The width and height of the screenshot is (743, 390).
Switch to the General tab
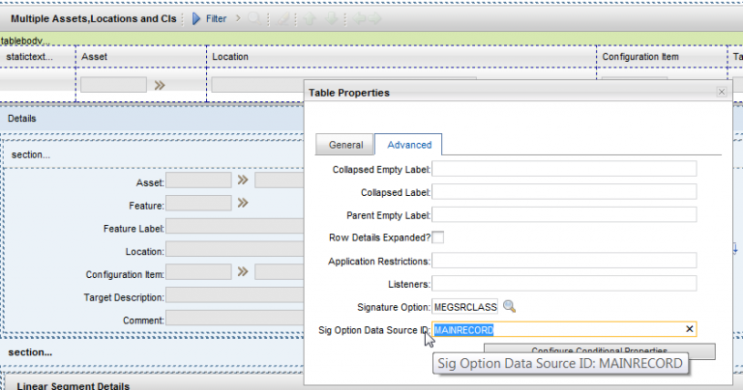pyautogui.click(x=345, y=145)
